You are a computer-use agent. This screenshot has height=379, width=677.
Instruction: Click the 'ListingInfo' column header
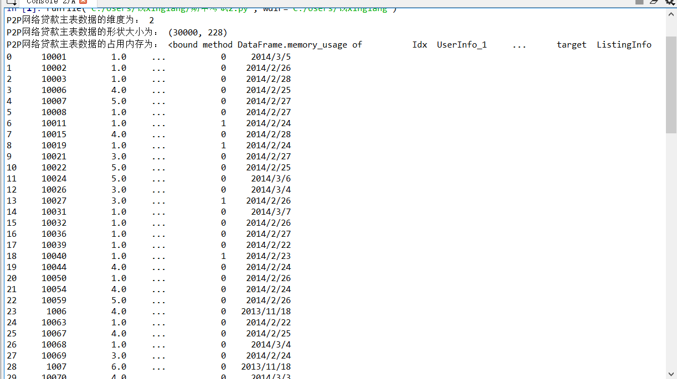[624, 44]
